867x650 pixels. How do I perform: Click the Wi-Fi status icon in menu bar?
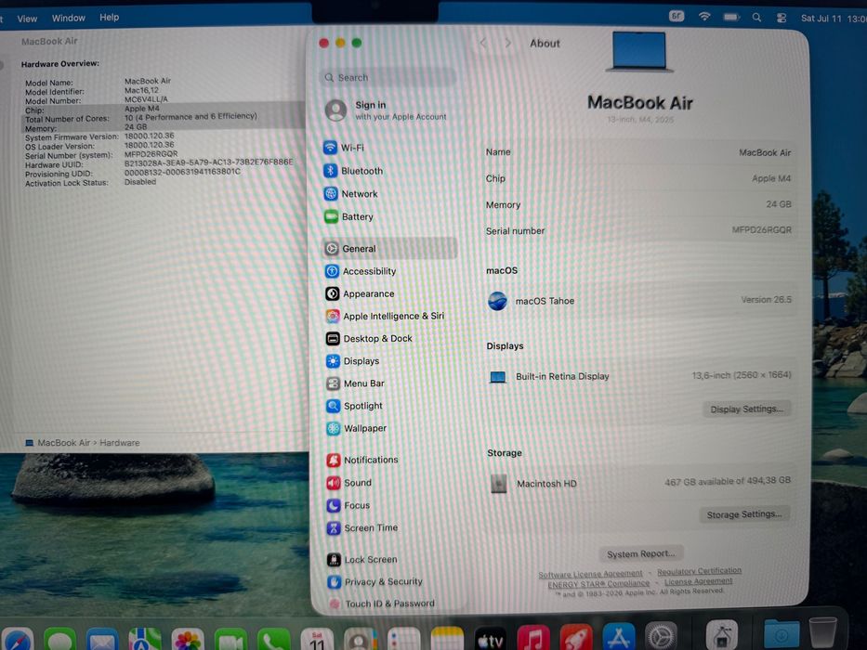(x=703, y=17)
